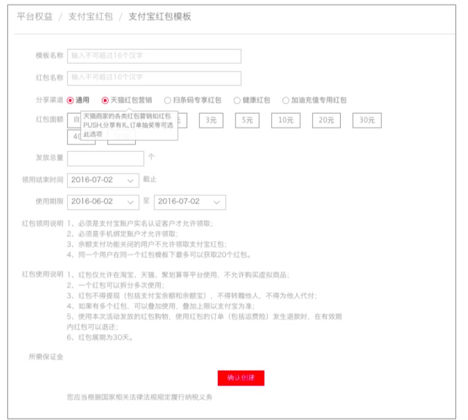
Task: Open the 使用期限 start date dropdown 2016-06-02
Action: [x=103, y=202]
